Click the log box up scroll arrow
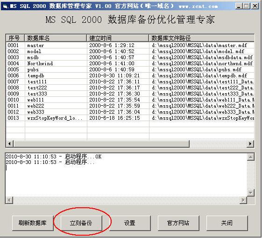Screen dimensions: 262x238 251,157
